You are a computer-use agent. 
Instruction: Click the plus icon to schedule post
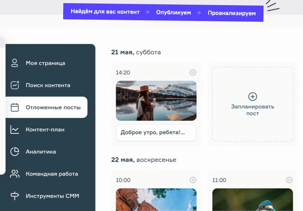pos(252,96)
